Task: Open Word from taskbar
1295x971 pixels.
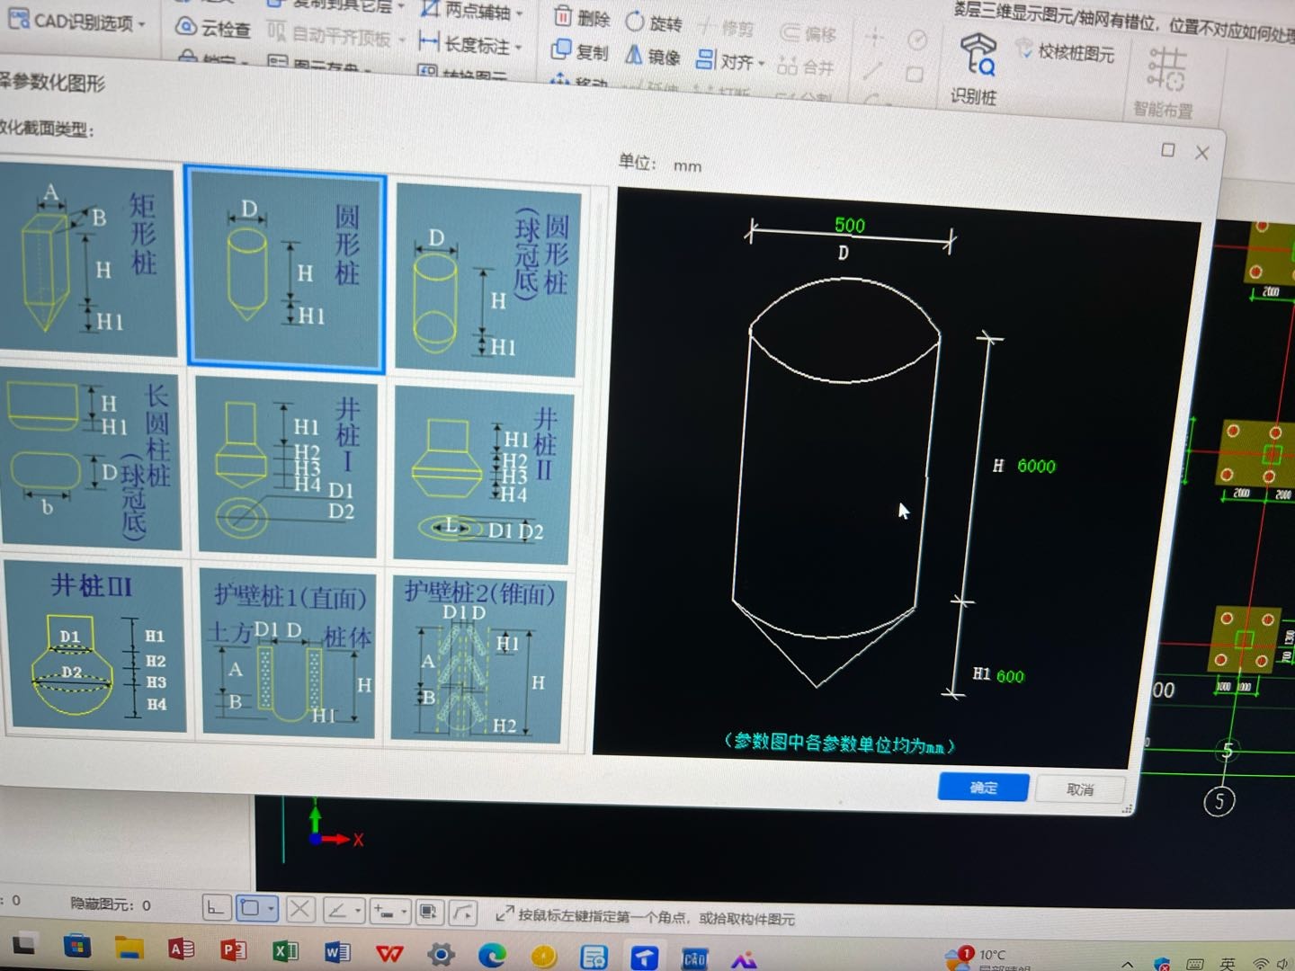Action: (337, 952)
